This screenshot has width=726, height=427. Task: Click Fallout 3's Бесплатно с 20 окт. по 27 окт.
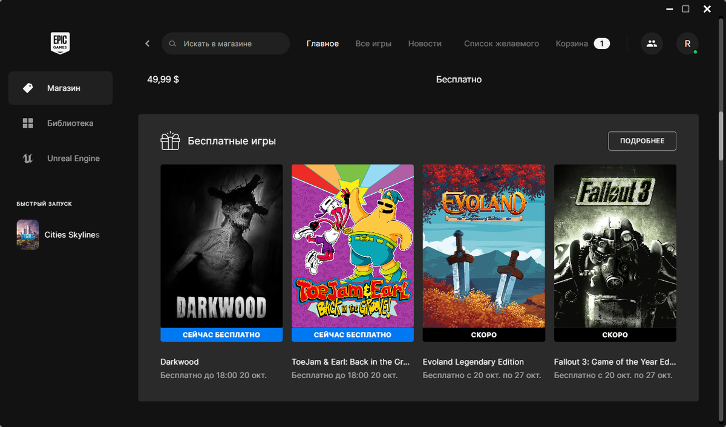pos(613,376)
